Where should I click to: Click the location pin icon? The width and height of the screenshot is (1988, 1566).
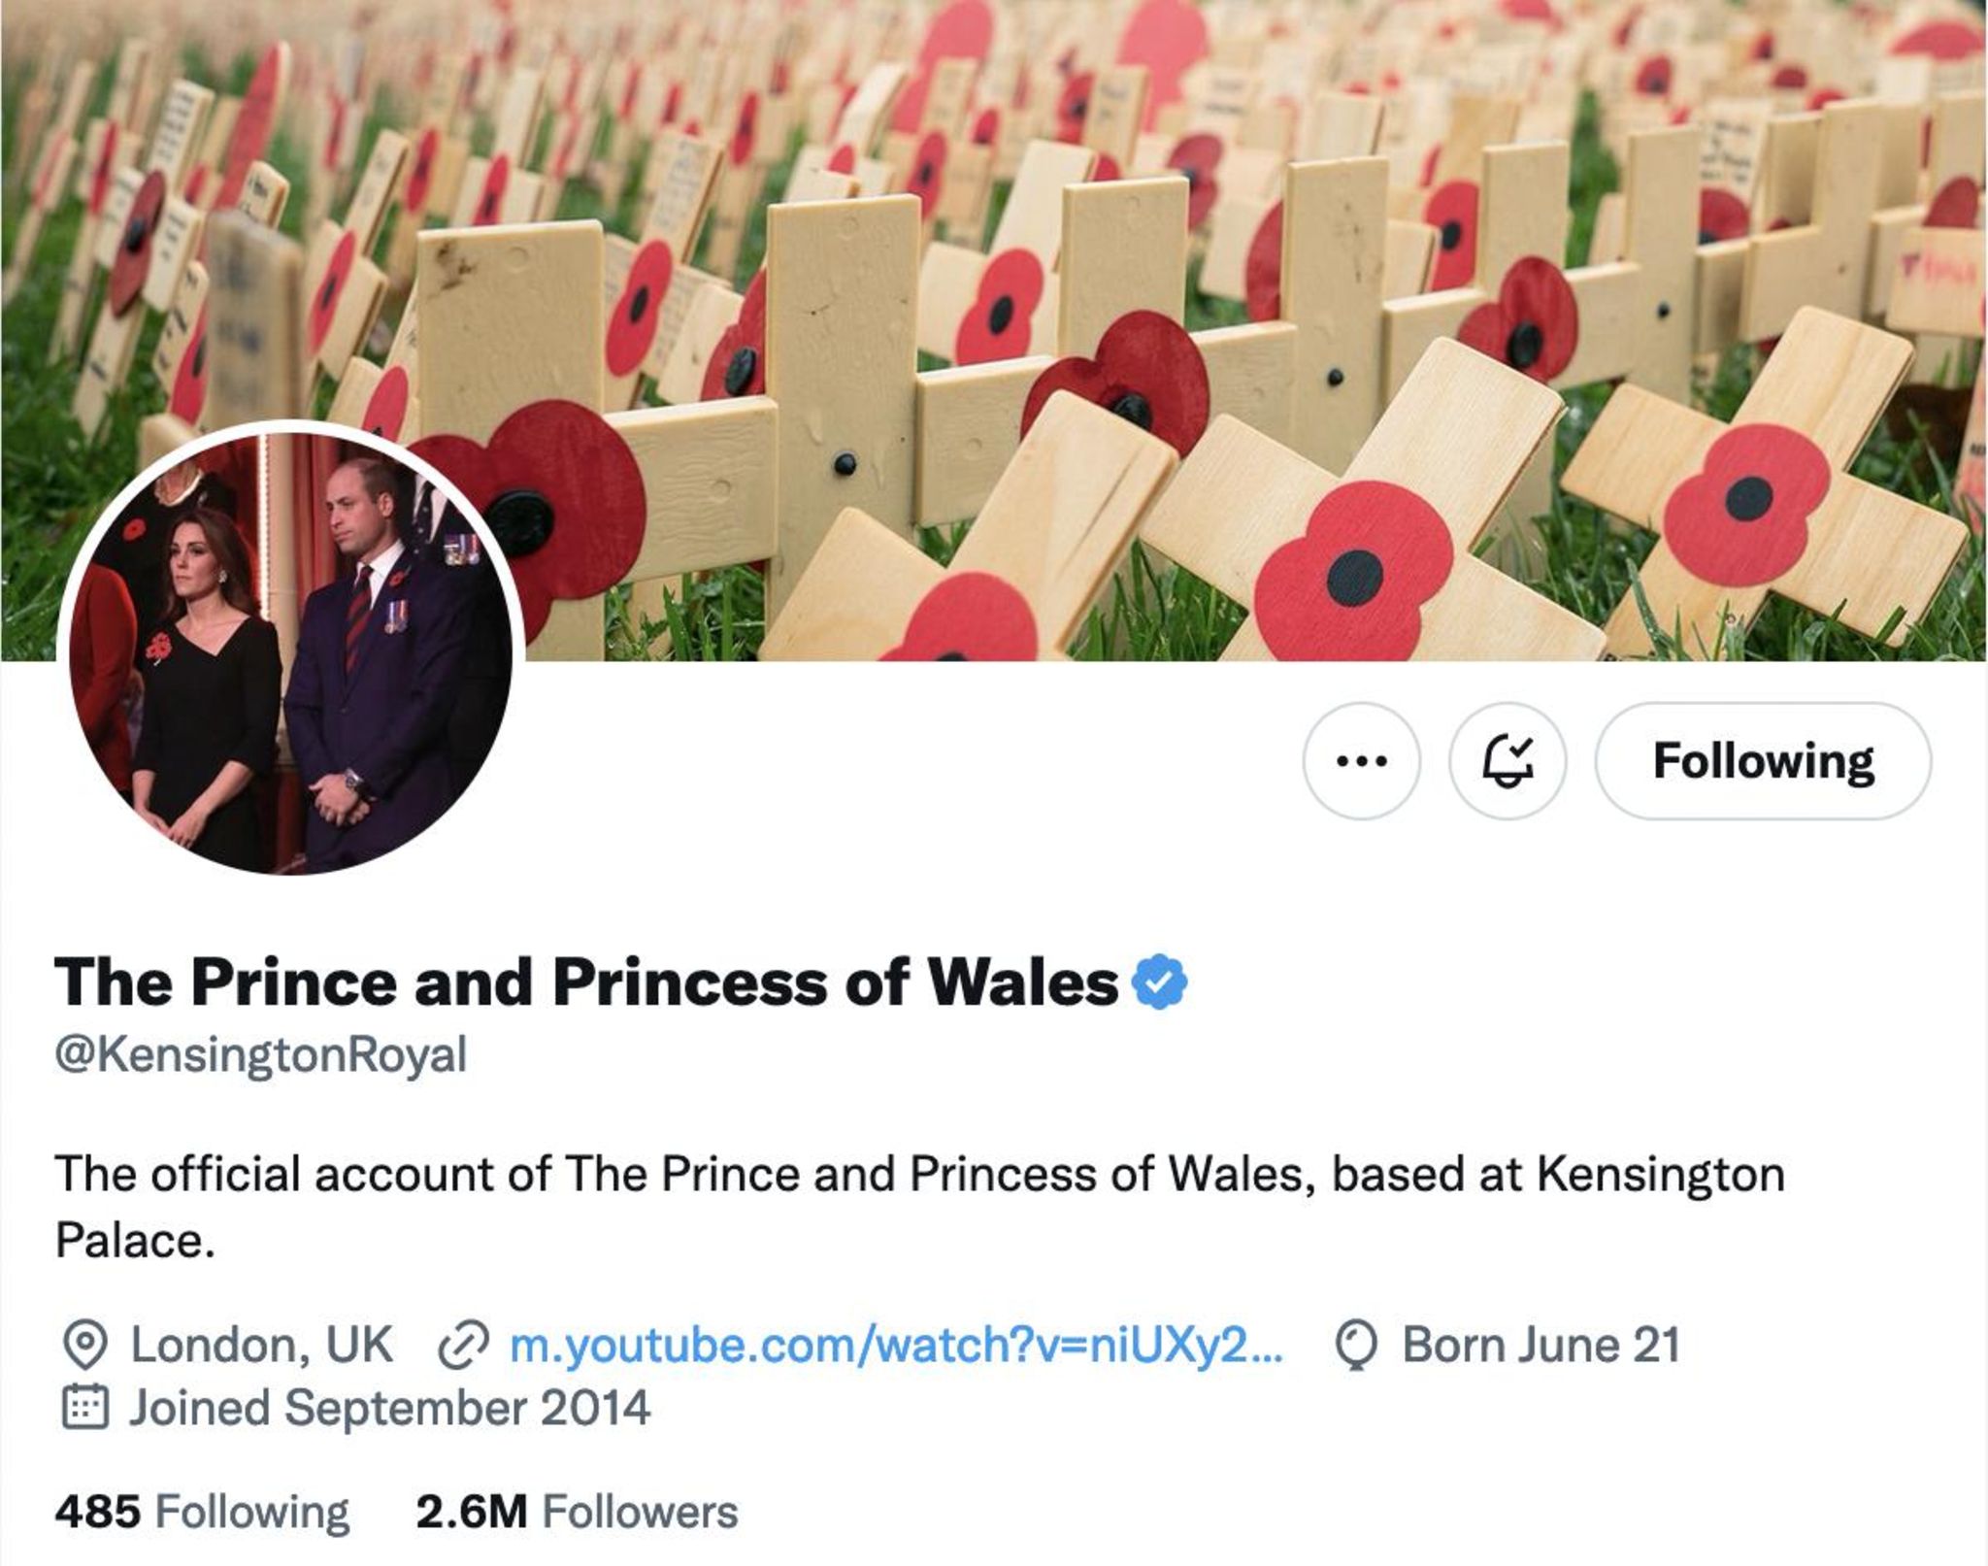(83, 1346)
